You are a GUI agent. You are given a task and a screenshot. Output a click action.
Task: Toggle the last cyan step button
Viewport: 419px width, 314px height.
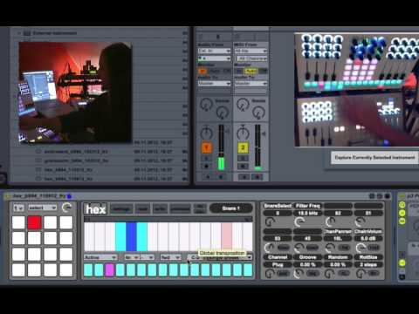coord(248,270)
